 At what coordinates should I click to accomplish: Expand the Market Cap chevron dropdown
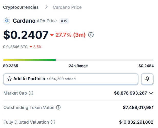tap(151, 93)
